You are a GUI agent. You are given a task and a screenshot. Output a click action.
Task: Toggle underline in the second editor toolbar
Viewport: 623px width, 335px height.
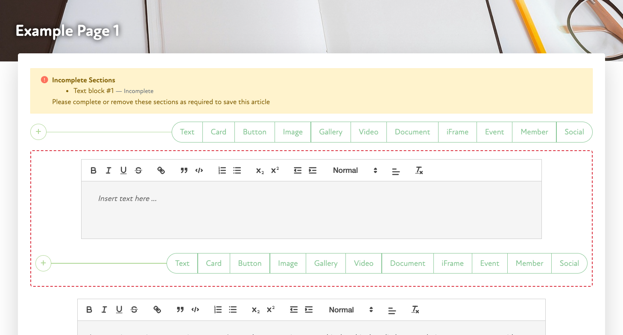point(119,310)
